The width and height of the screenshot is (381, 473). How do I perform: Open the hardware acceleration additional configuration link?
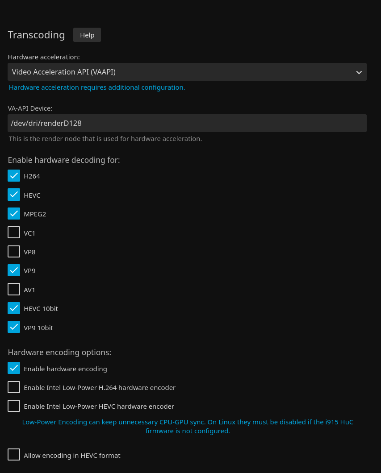point(97,87)
